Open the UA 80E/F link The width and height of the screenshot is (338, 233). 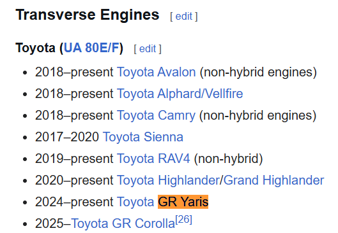(91, 48)
